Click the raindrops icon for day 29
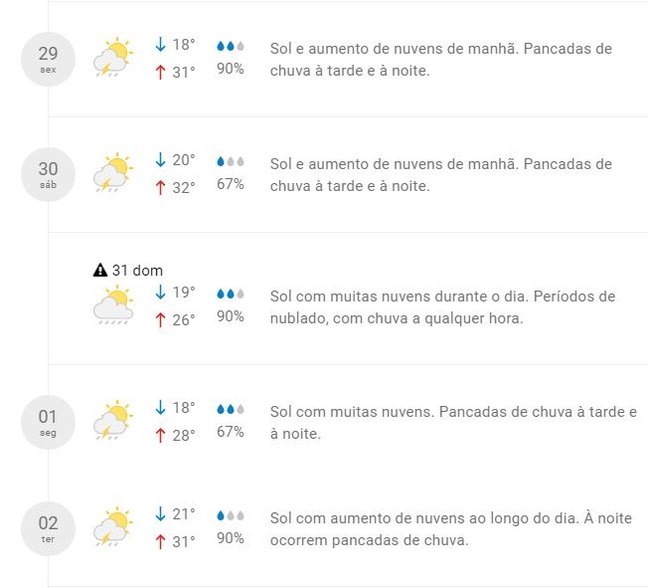This screenshot has height=588, width=648. (x=231, y=46)
